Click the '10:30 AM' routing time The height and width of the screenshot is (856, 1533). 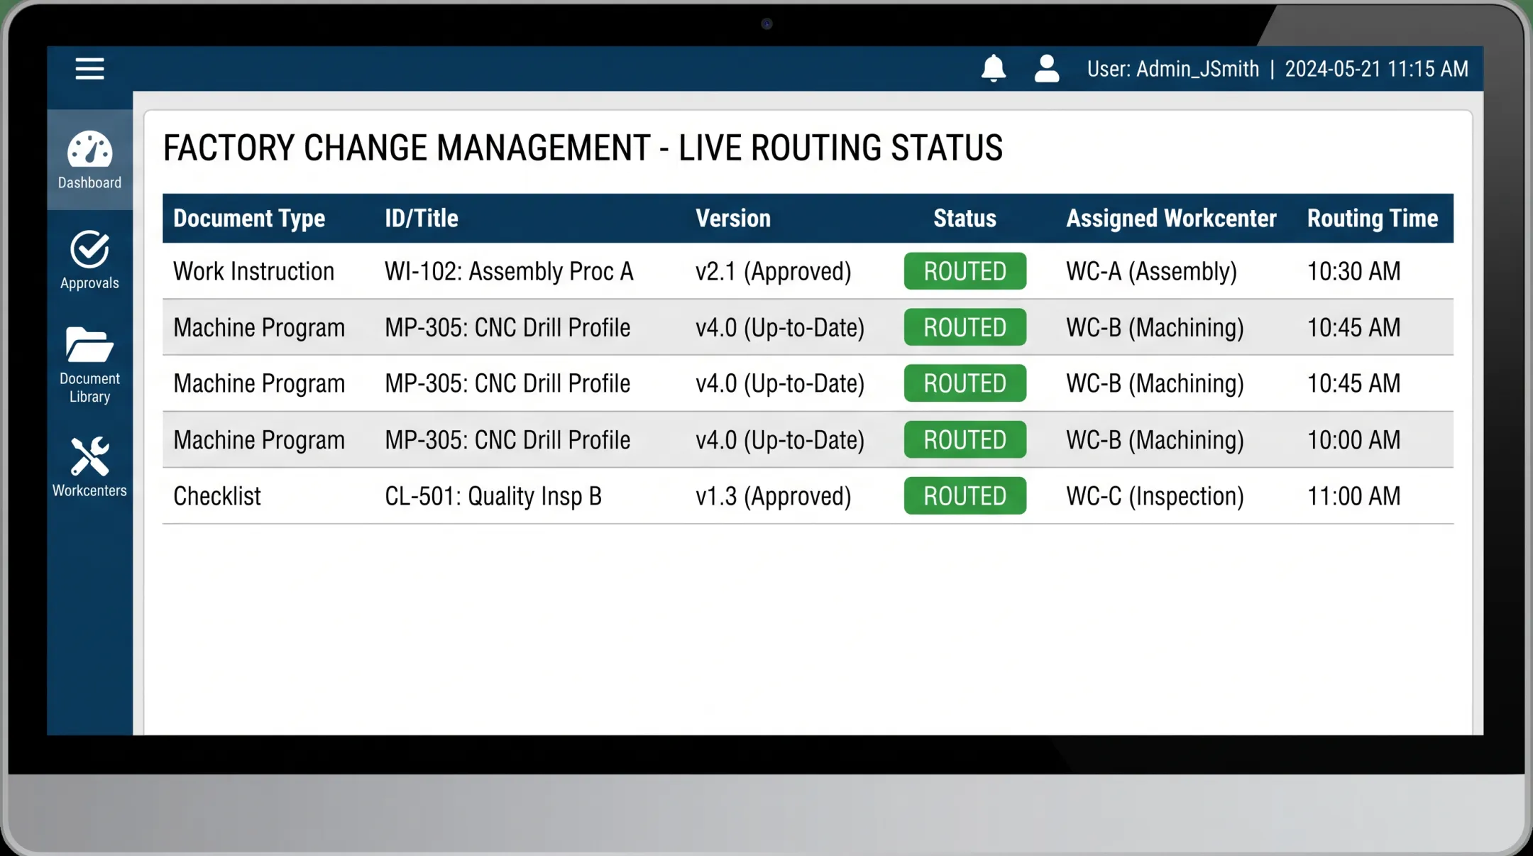(x=1353, y=271)
